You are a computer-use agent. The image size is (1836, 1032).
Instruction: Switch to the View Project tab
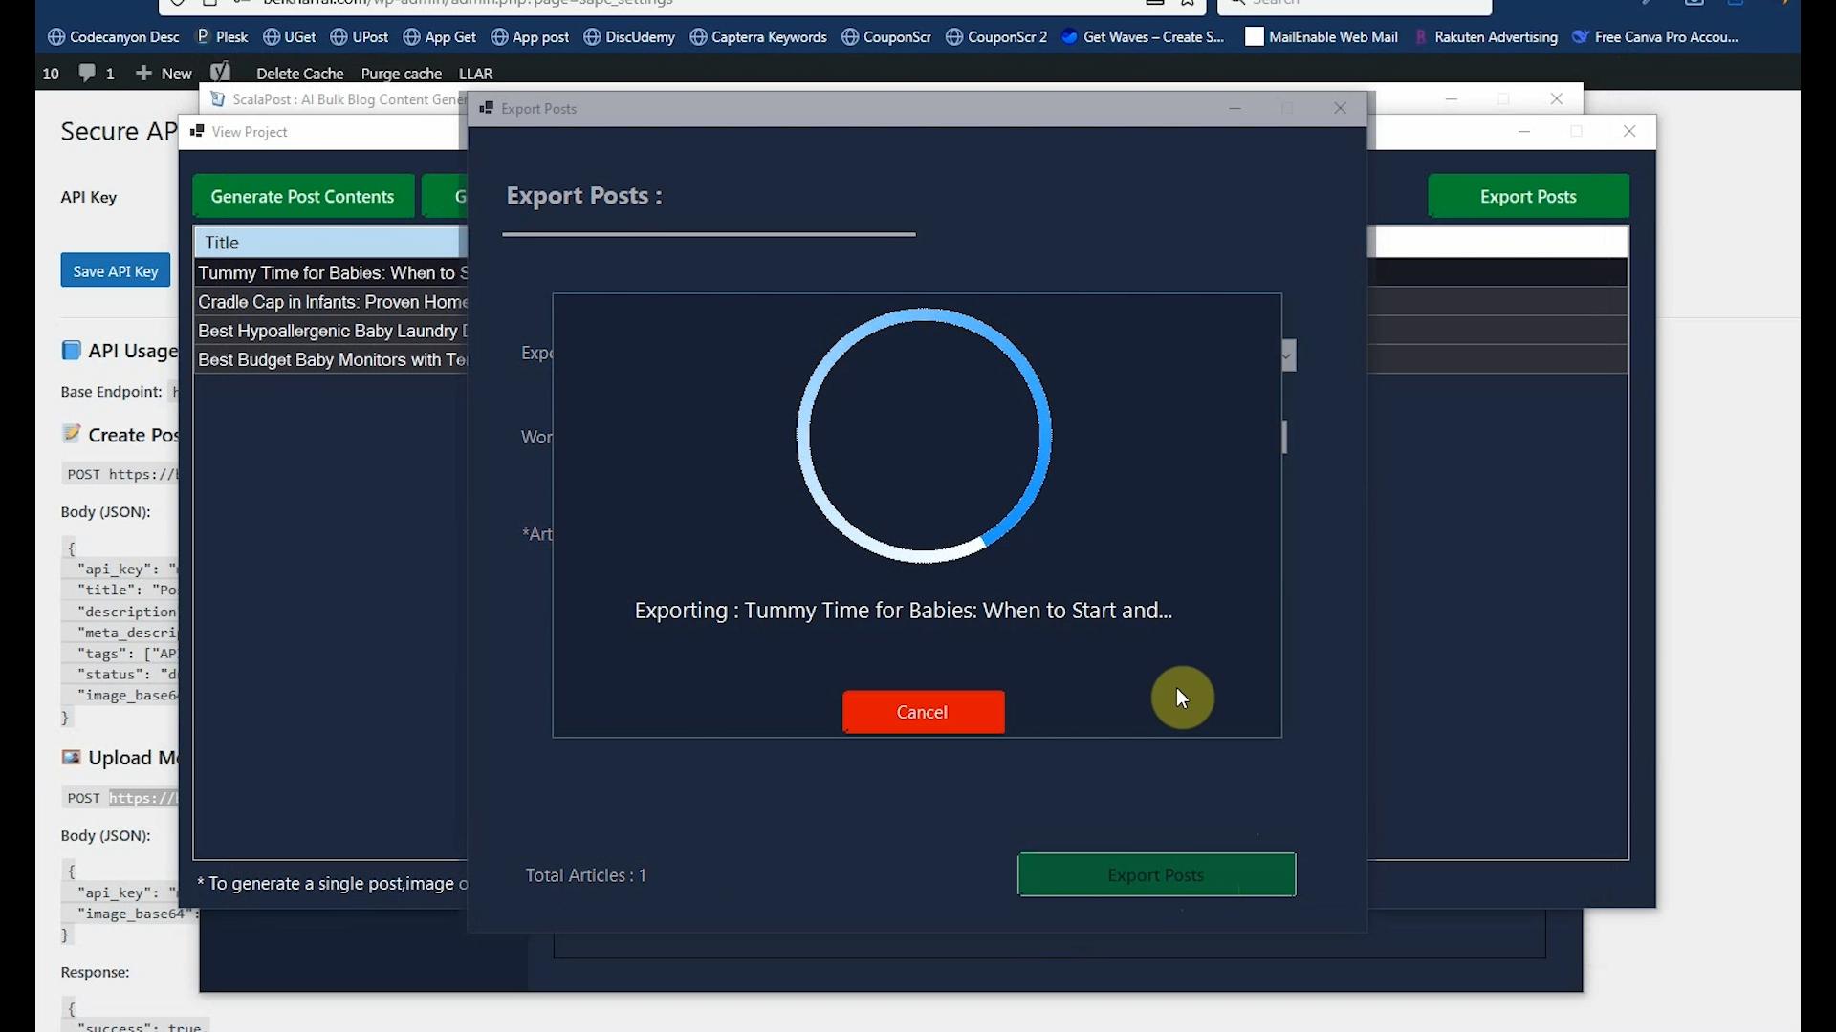pyautogui.click(x=249, y=131)
